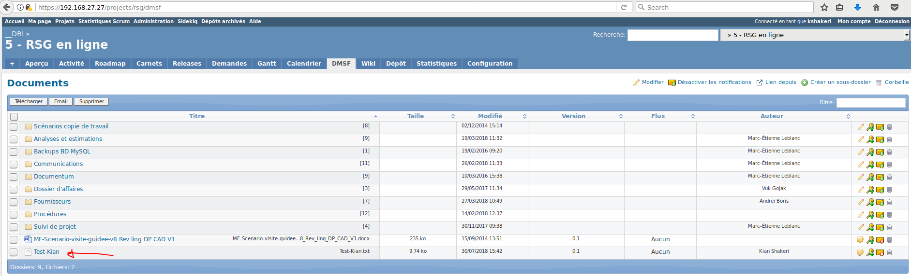Toggle the select-all checkbox in table header
The width and height of the screenshot is (911, 276).
click(14, 116)
